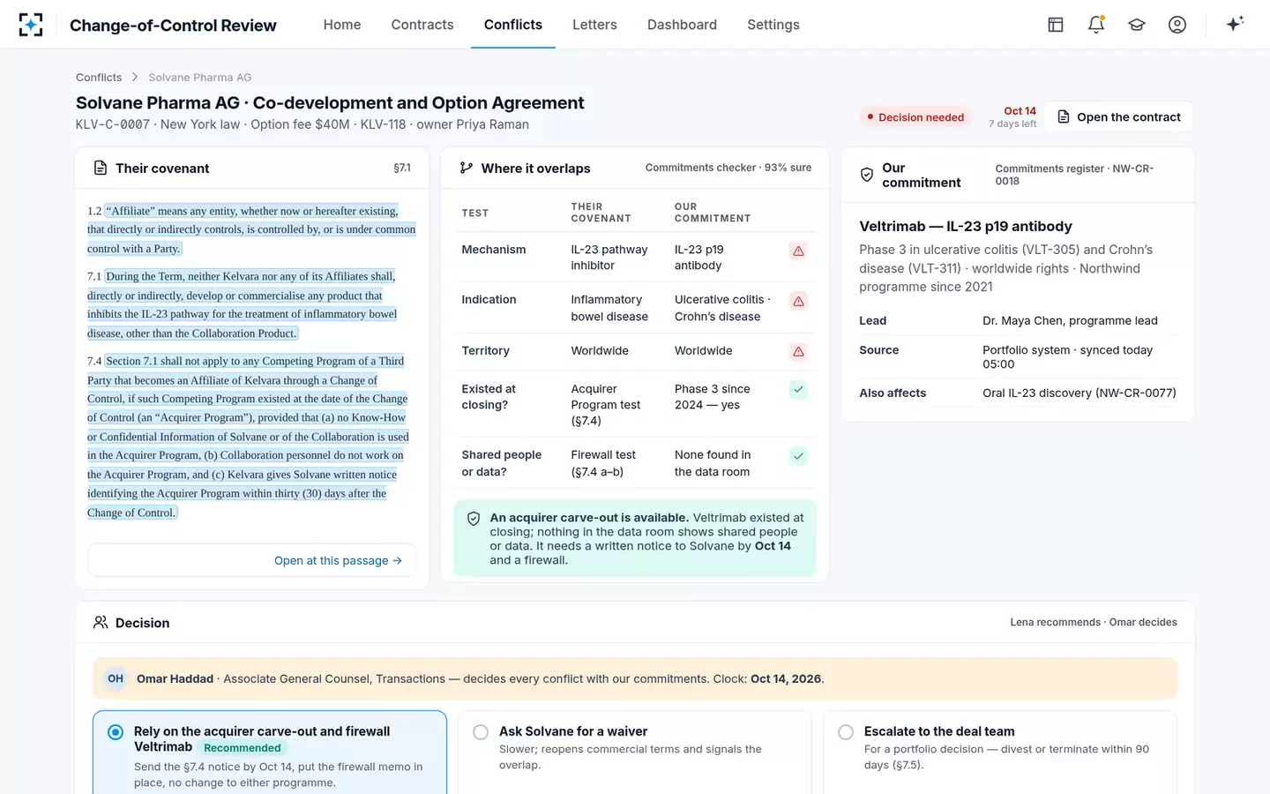Click the Change-of-Control Review app logo
The image size is (1270, 794).
31,25
